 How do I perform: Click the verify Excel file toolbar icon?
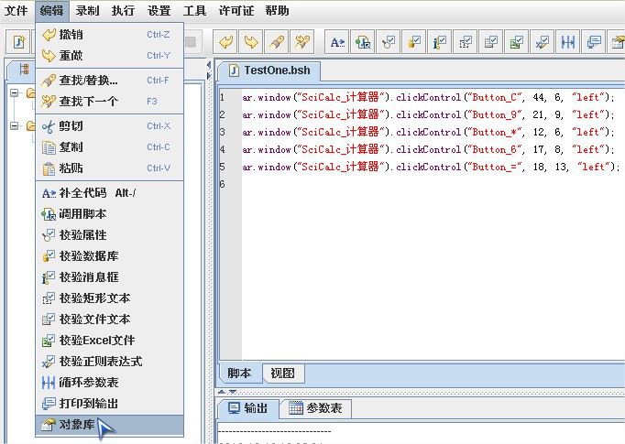pos(517,42)
